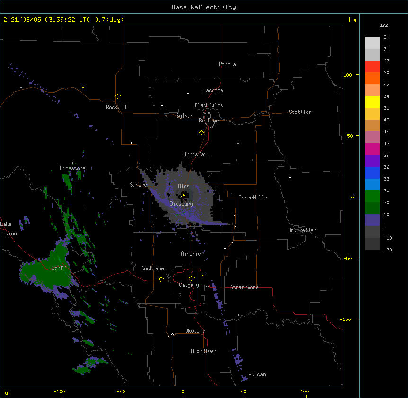The height and width of the screenshot is (398, 408).
Task: Select the RedDeer city label
Action: 208,120
